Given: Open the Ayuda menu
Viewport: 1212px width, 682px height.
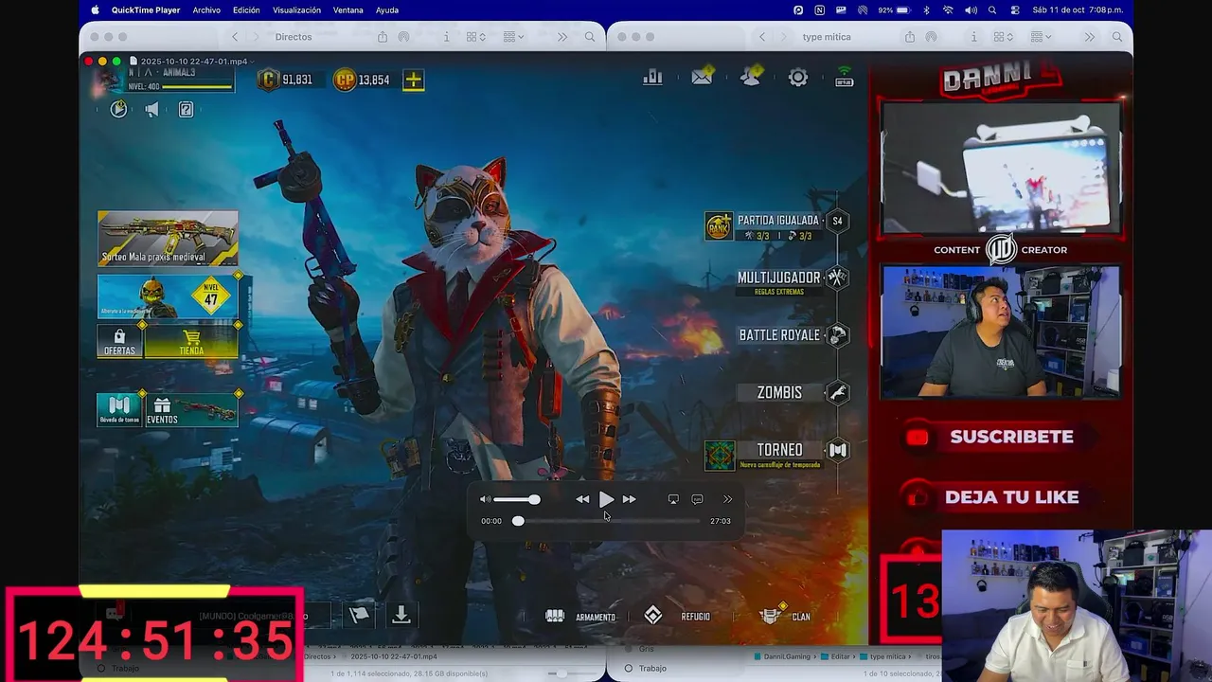Looking at the screenshot, I should (387, 10).
